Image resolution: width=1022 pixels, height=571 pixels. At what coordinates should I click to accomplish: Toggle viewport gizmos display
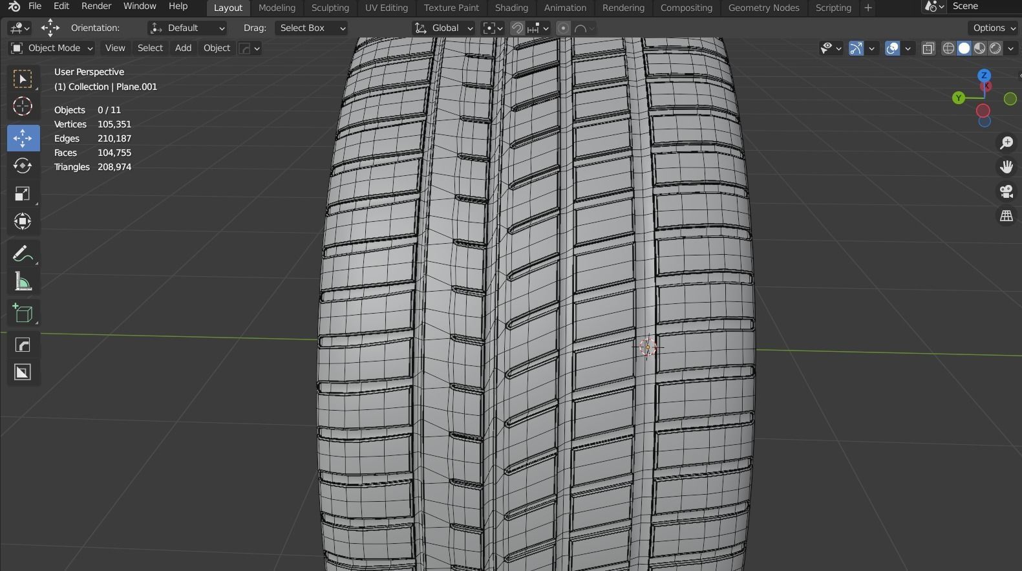click(856, 48)
